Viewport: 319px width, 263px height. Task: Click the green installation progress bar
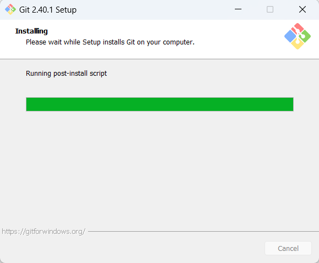click(x=159, y=104)
